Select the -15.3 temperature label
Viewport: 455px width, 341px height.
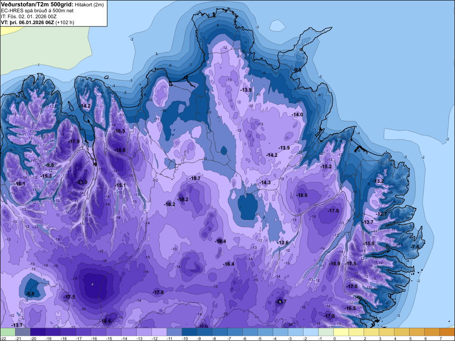pyautogui.click(x=46, y=176)
